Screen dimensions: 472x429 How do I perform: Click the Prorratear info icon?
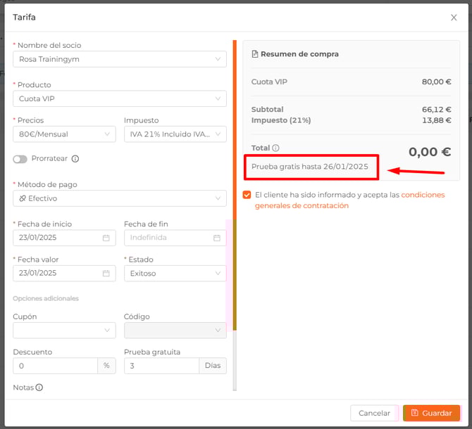(x=75, y=159)
